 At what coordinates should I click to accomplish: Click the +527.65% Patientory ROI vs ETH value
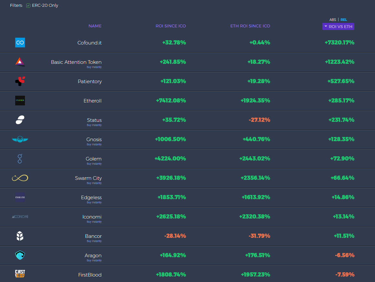tap(341, 81)
